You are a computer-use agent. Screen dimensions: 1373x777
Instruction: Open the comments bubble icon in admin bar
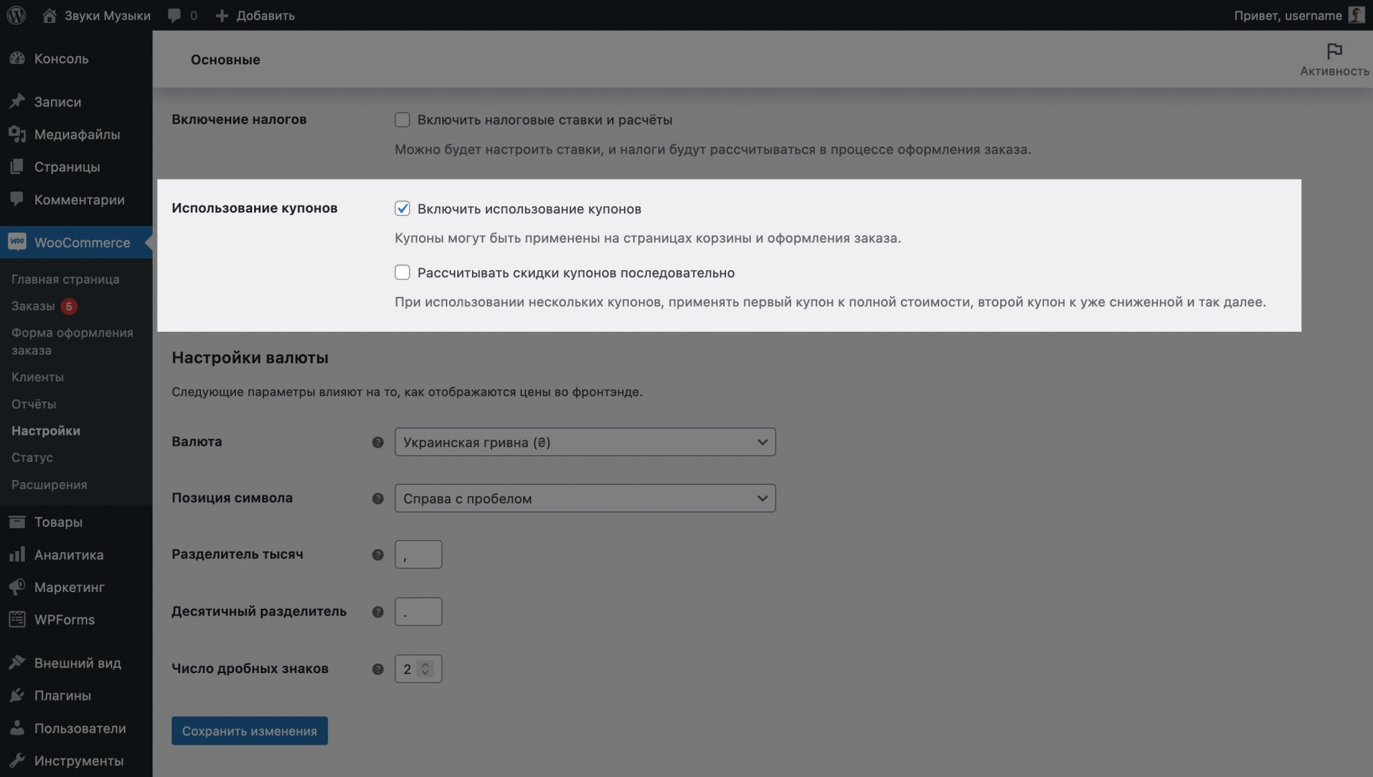(x=174, y=15)
